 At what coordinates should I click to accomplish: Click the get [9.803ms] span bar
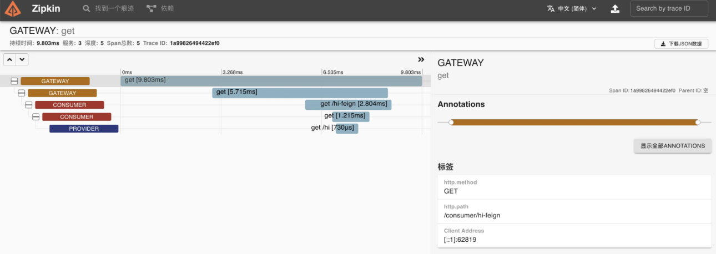[271, 81]
